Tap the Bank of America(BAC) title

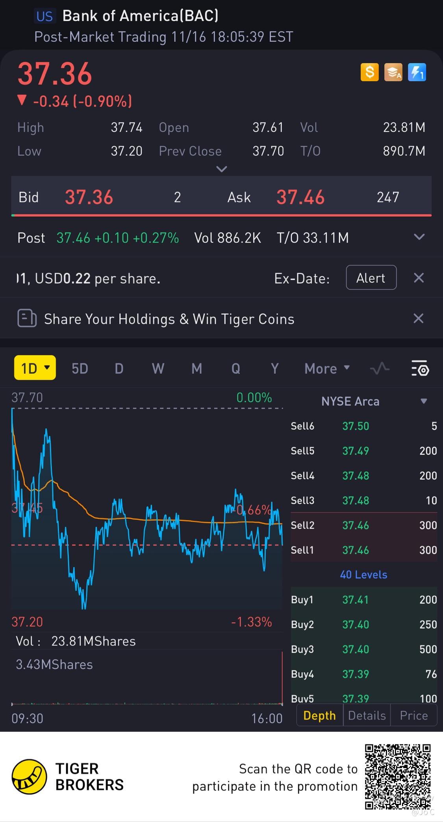[140, 16]
